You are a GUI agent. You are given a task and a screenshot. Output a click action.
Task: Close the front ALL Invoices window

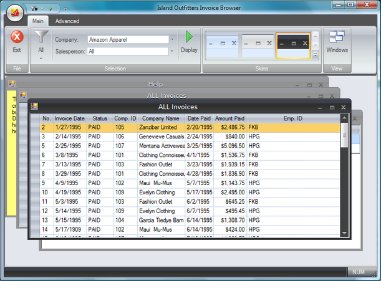point(344,107)
